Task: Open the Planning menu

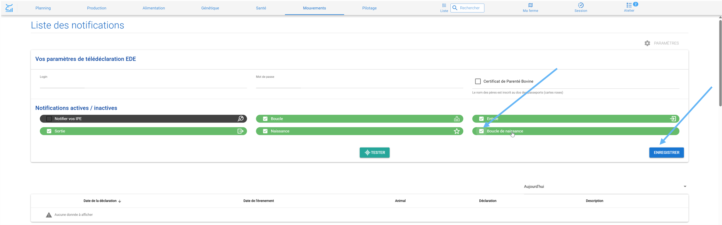Action: 43,8
